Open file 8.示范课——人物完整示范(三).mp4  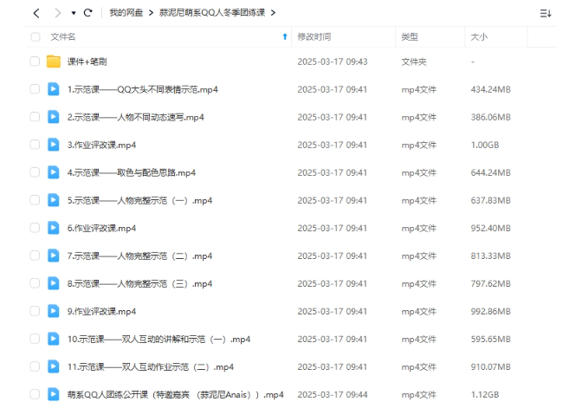(x=140, y=283)
